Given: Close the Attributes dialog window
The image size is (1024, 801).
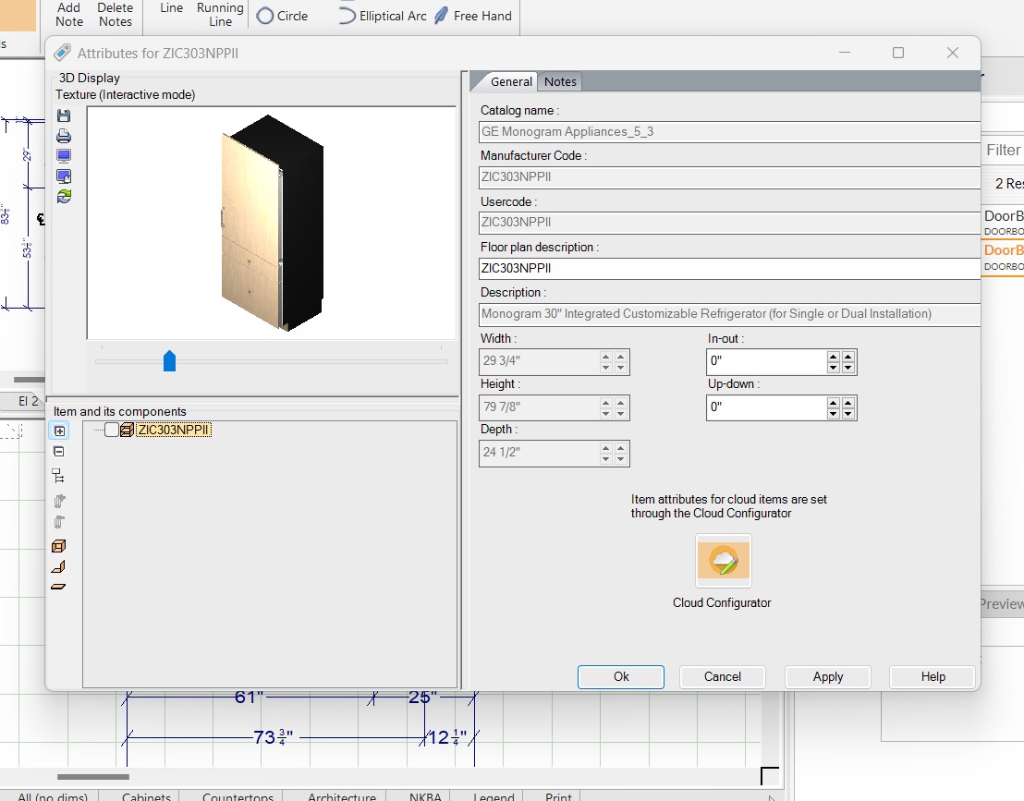Looking at the screenshot, I should pyautogui.click(x=953, y=53).
